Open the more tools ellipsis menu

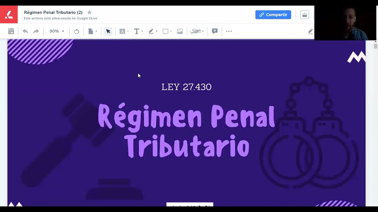tap(229, 31)
